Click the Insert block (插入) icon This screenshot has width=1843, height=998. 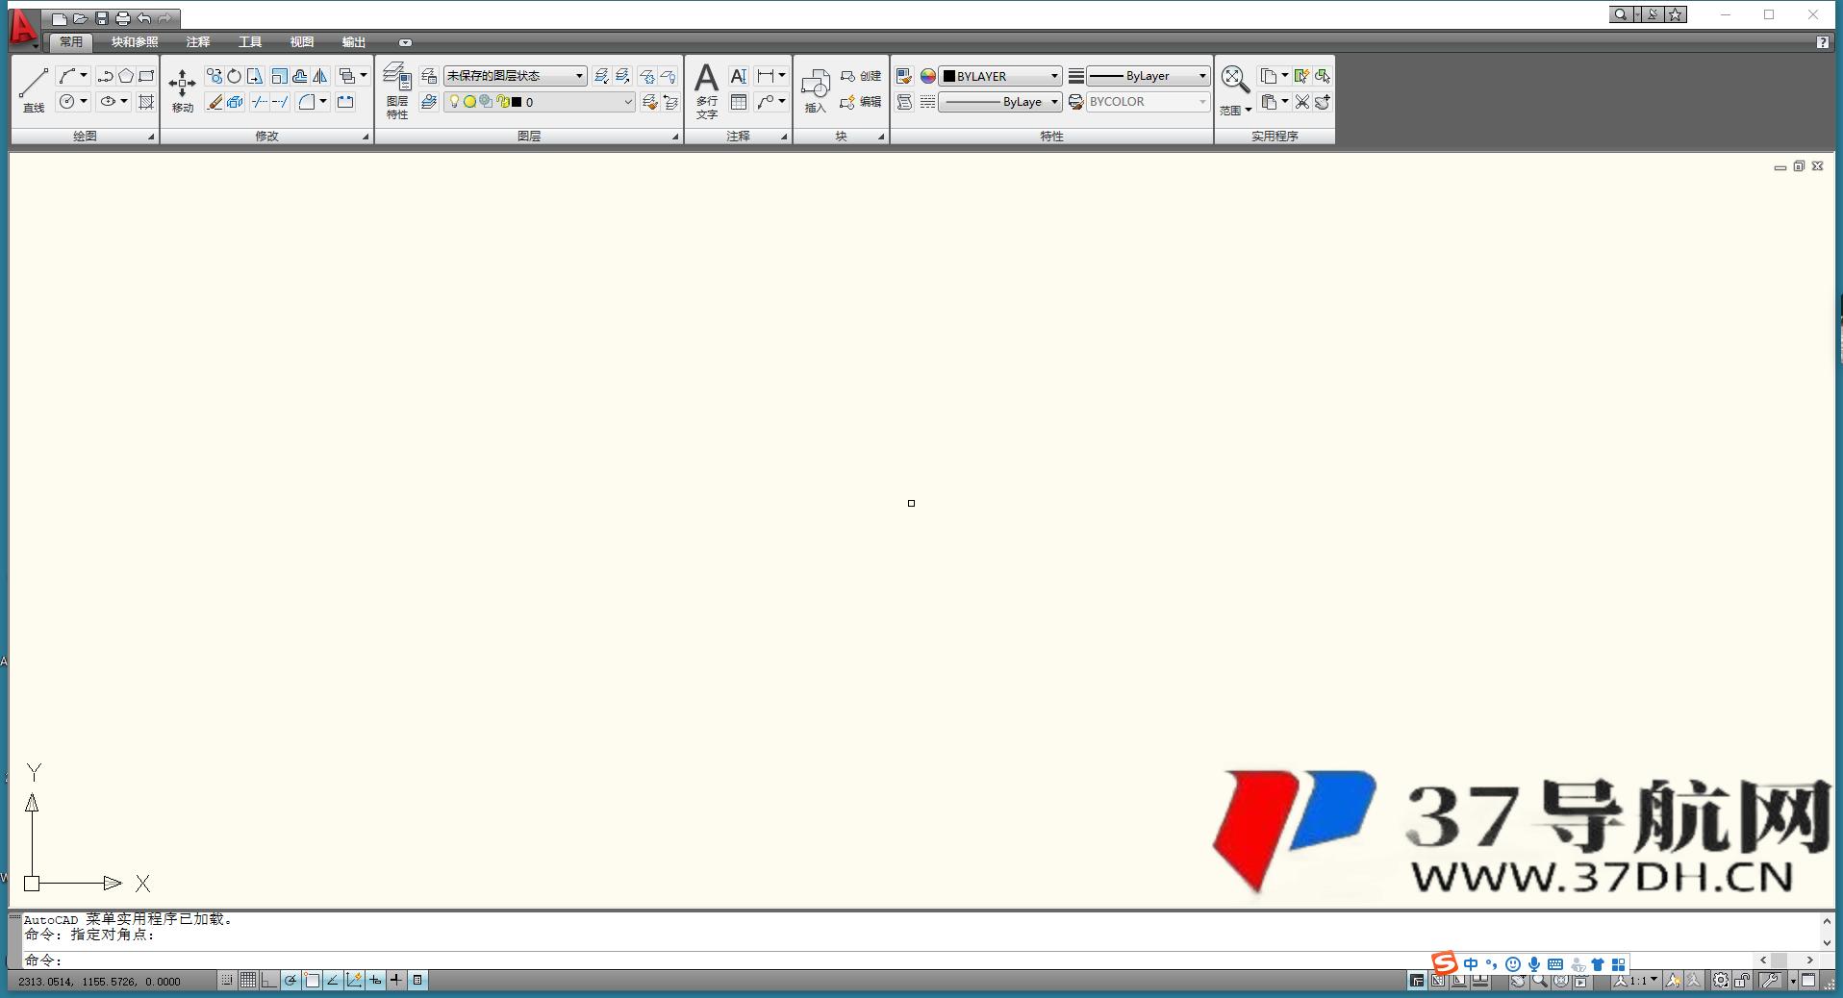pos(815,88)
